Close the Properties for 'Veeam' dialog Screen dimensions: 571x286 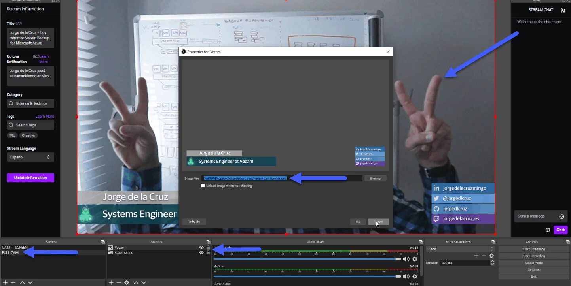[388, 51]
